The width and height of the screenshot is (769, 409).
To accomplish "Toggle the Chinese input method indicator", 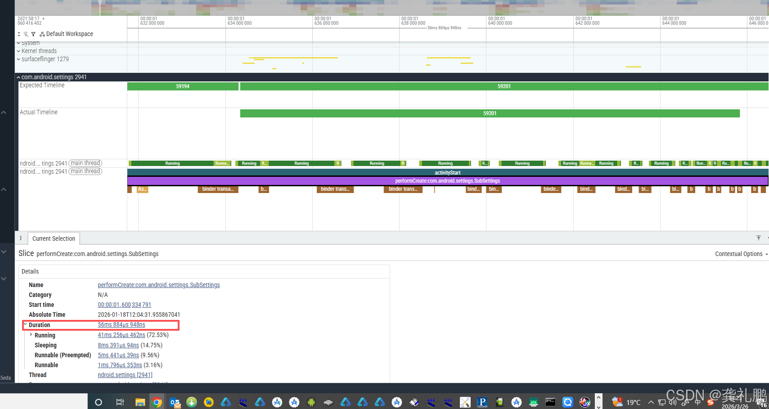I will (698, 402).
